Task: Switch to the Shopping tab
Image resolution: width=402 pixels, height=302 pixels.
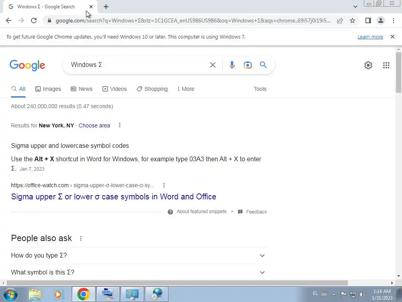Action: point(152,89)
